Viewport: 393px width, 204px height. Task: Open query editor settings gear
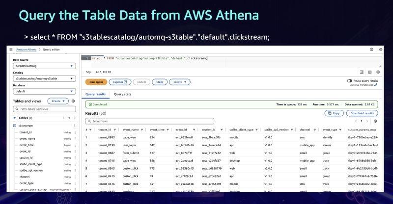378,72
